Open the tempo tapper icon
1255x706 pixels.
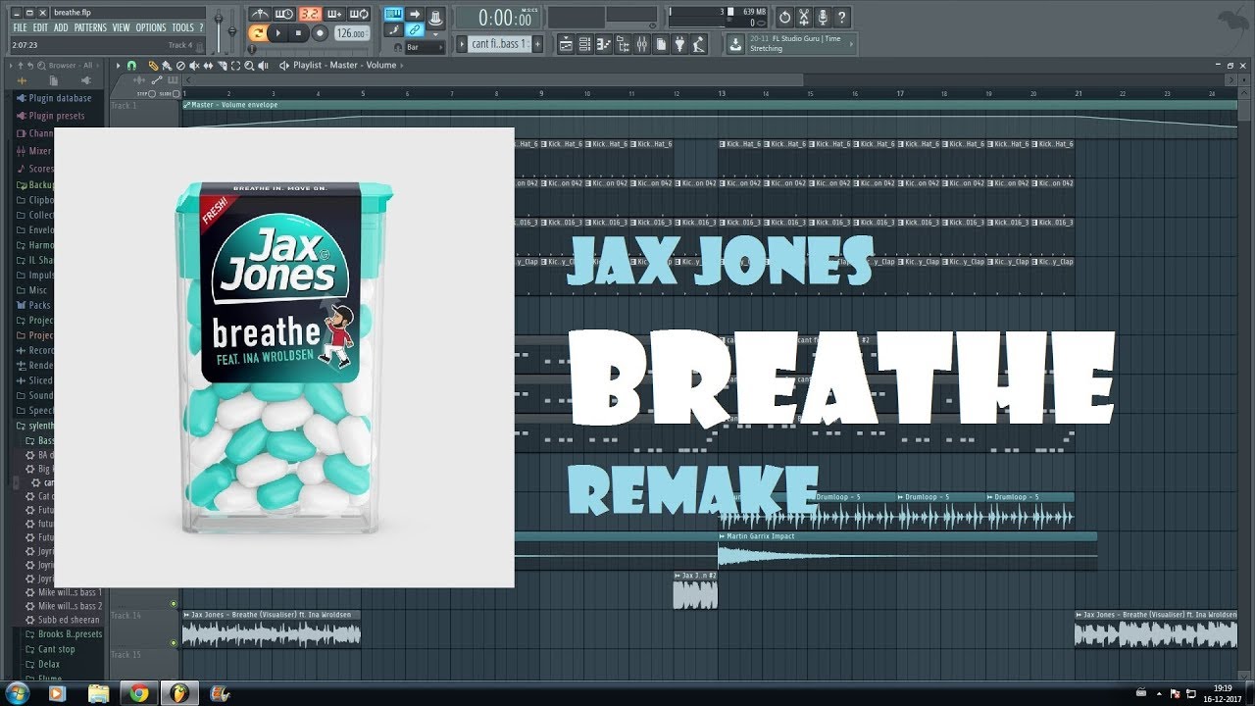(697, 44)
